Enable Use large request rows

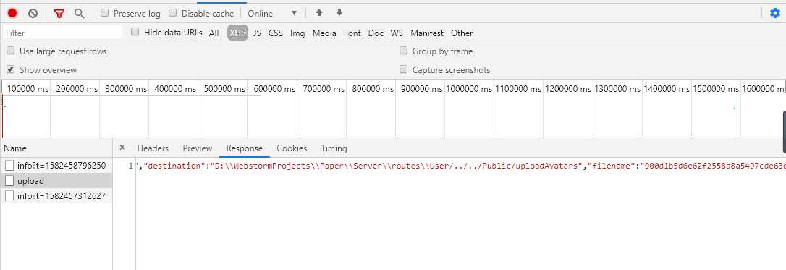point(11,51)
